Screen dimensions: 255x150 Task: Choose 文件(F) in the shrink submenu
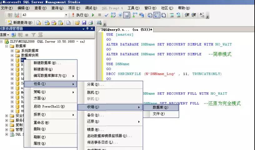(x=159, y=114)
